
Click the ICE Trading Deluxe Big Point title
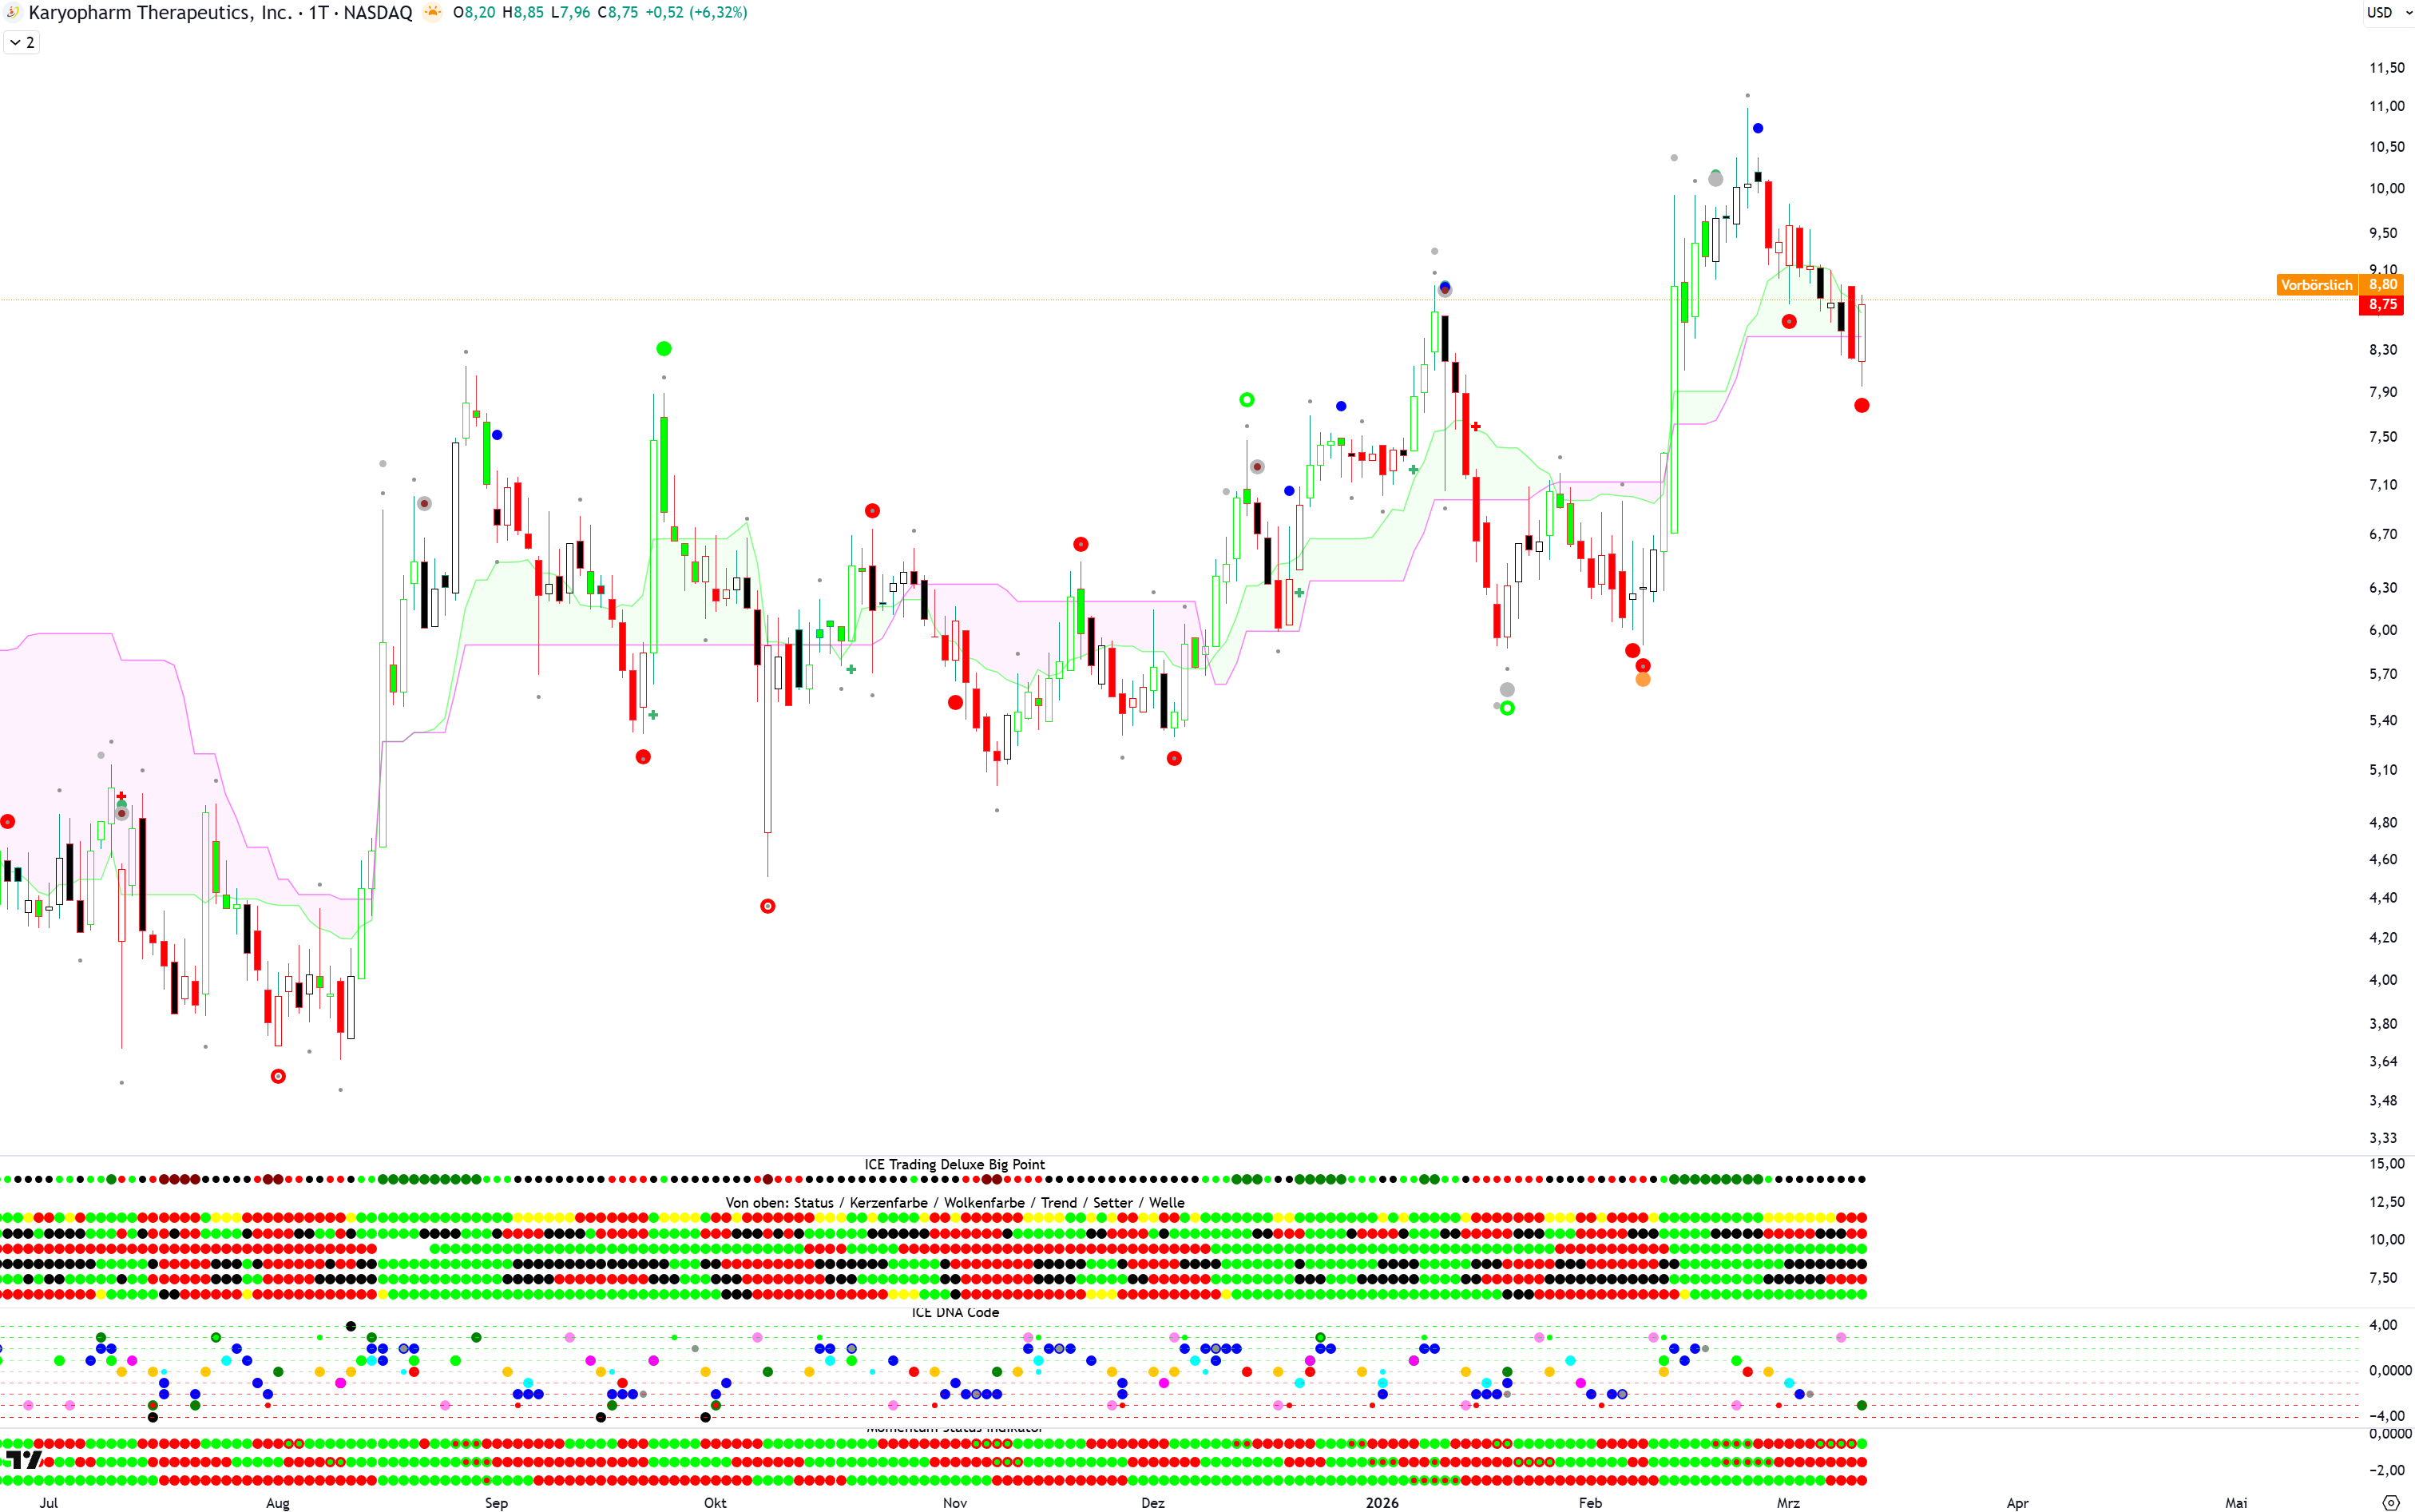click(954, 1164)
